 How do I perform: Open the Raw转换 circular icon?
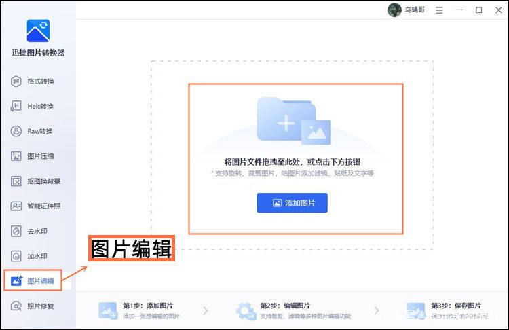point(16,131)
